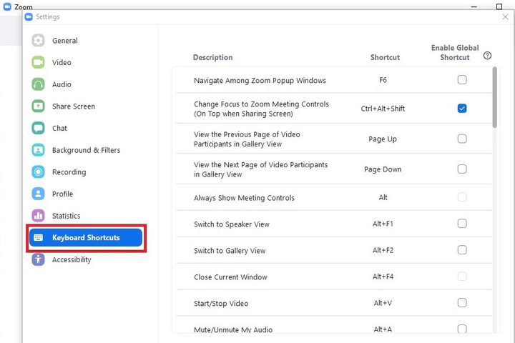Click the shortcuts list vertical scrollbar
Screen dimensions: 515x343
tap(495, 97)
